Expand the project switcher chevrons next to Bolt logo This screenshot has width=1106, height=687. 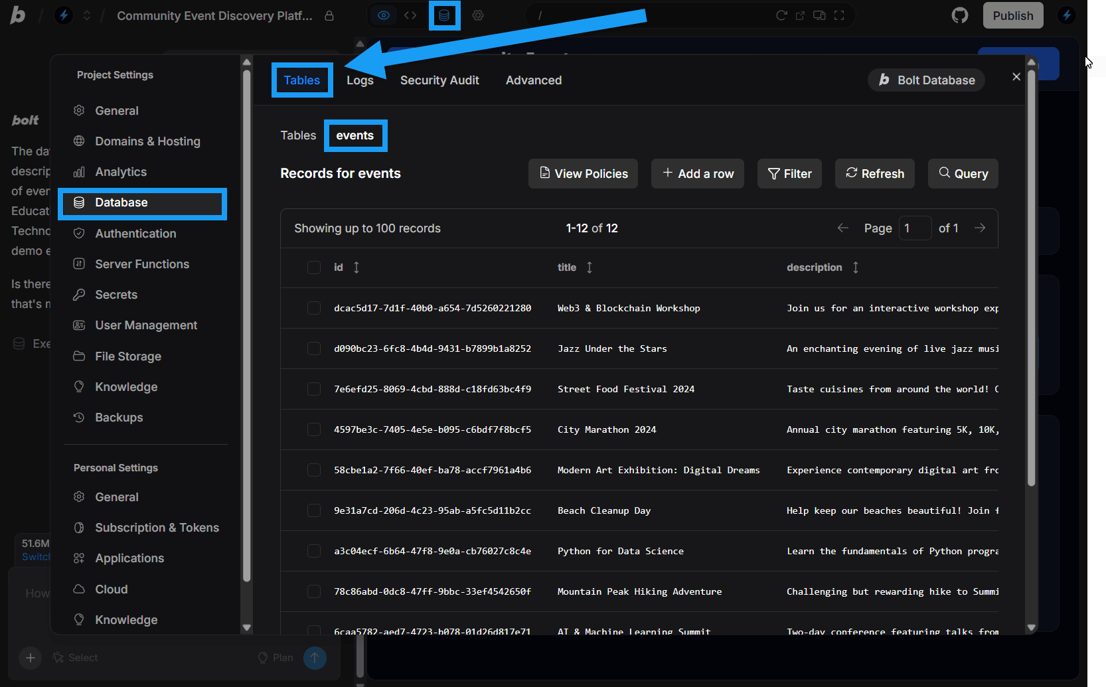pyautogui.click(x=87, y=15)
